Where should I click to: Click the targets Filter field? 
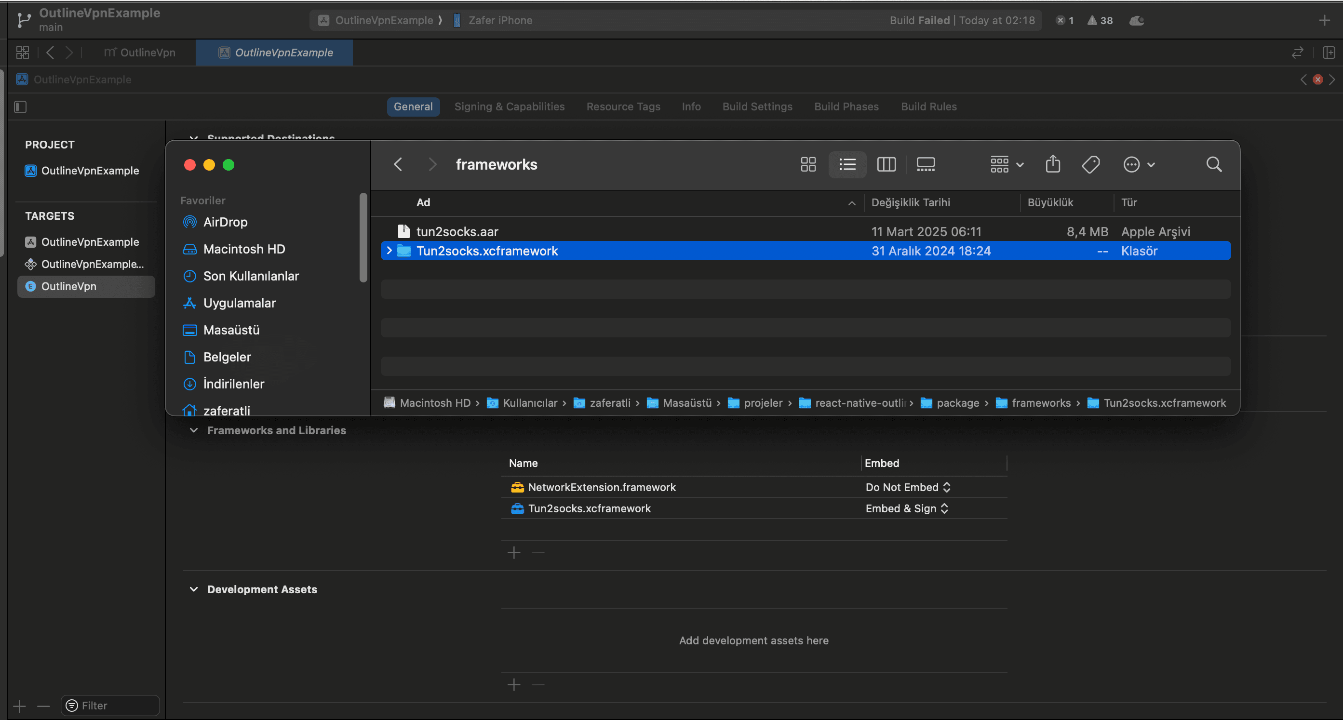pyautogui.click(x=110, y=706)
